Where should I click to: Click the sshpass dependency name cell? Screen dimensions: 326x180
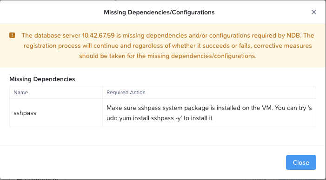tap(56, 113)
